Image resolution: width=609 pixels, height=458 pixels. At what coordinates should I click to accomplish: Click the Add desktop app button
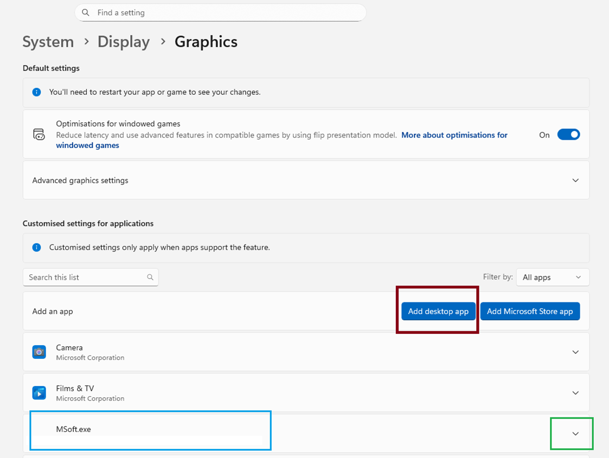pyautogui.click(x=438, y=311)
